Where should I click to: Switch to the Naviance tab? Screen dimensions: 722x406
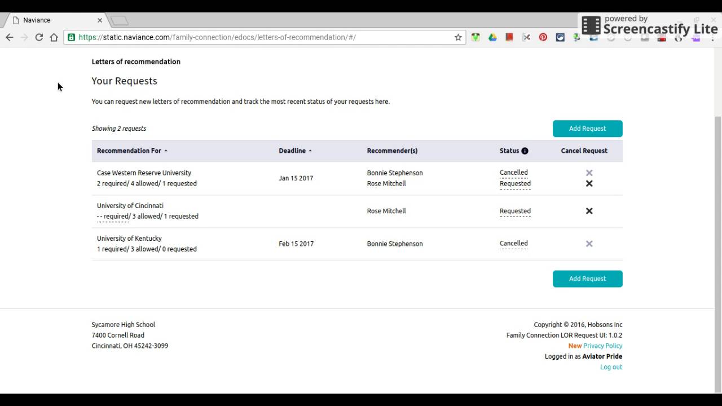point(56,20)
